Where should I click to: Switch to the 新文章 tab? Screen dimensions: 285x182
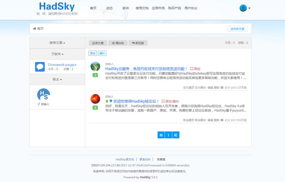98,43
